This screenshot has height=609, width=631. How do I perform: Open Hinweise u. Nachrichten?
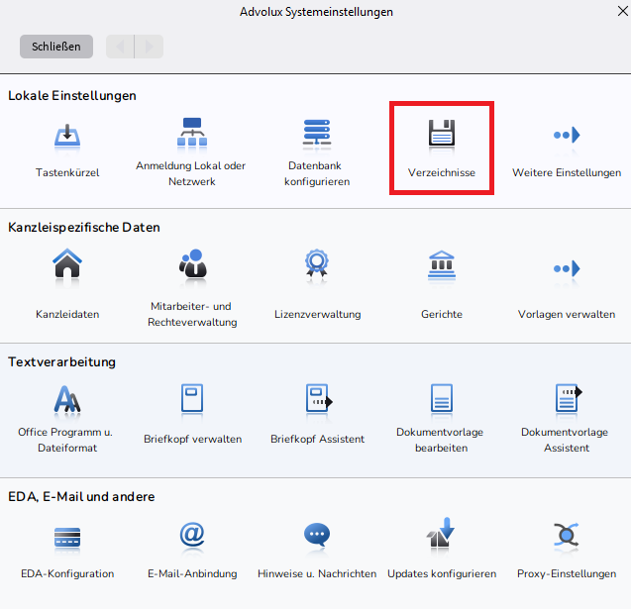coord(317,536)
